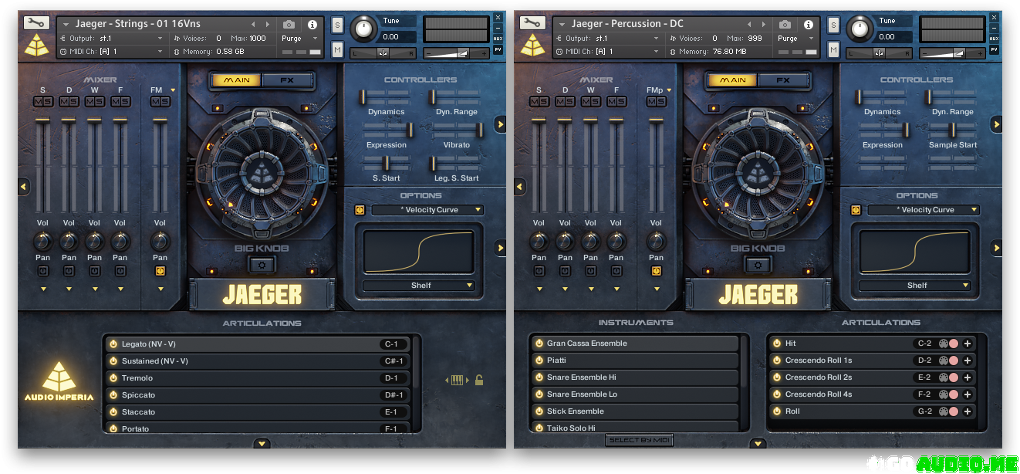Click the Vibrato slider in Strings Controllers
1020x474 pixels.
[457, 130]
